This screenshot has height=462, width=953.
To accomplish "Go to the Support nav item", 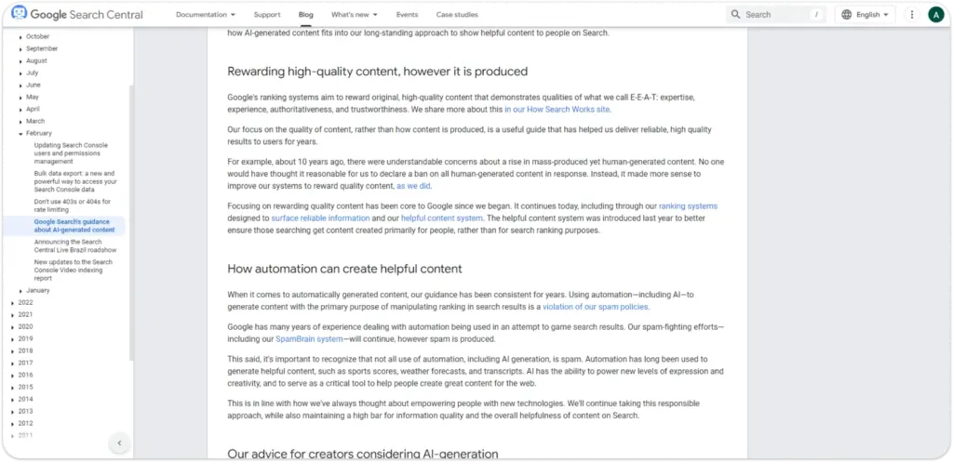I will 267,15.
